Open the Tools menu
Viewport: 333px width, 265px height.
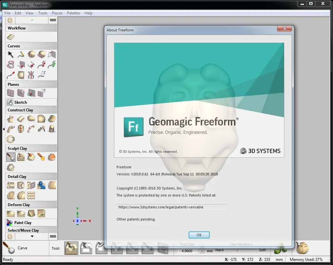click(x=43, y=13)
